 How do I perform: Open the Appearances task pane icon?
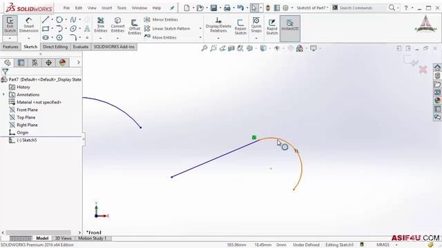tap(437, 100)
